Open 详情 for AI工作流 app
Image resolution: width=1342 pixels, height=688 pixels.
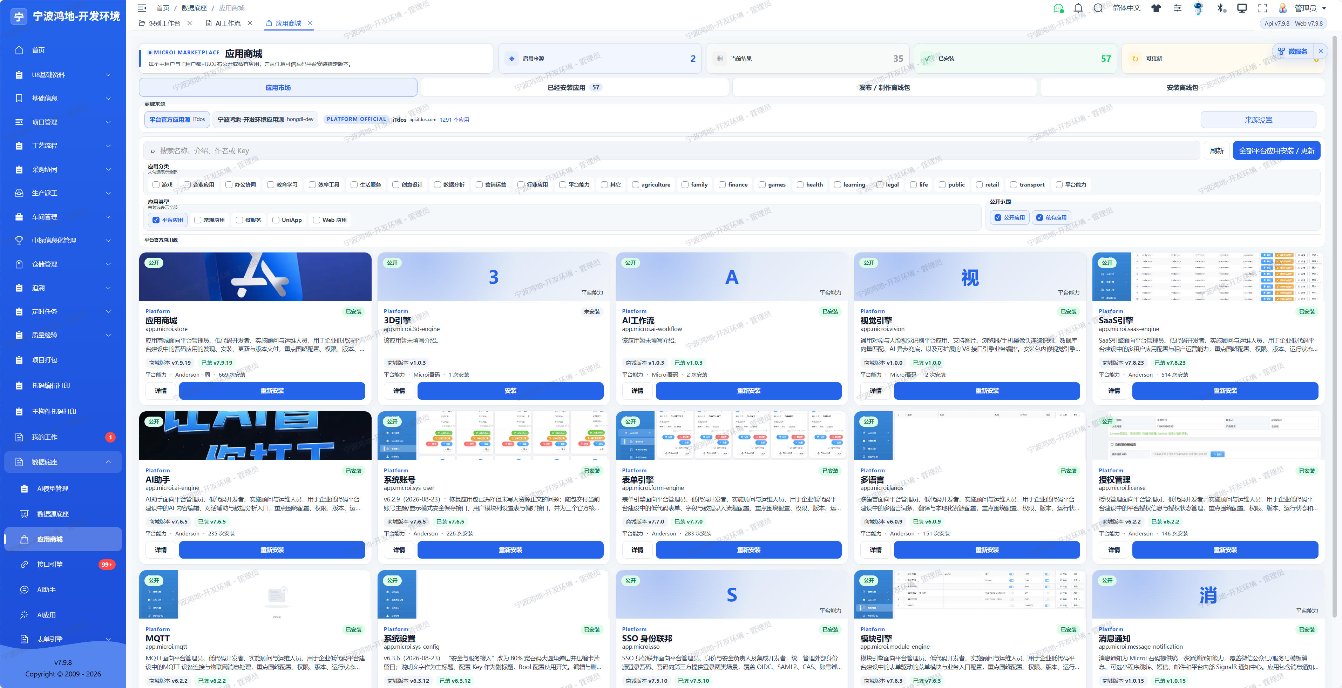637,391
